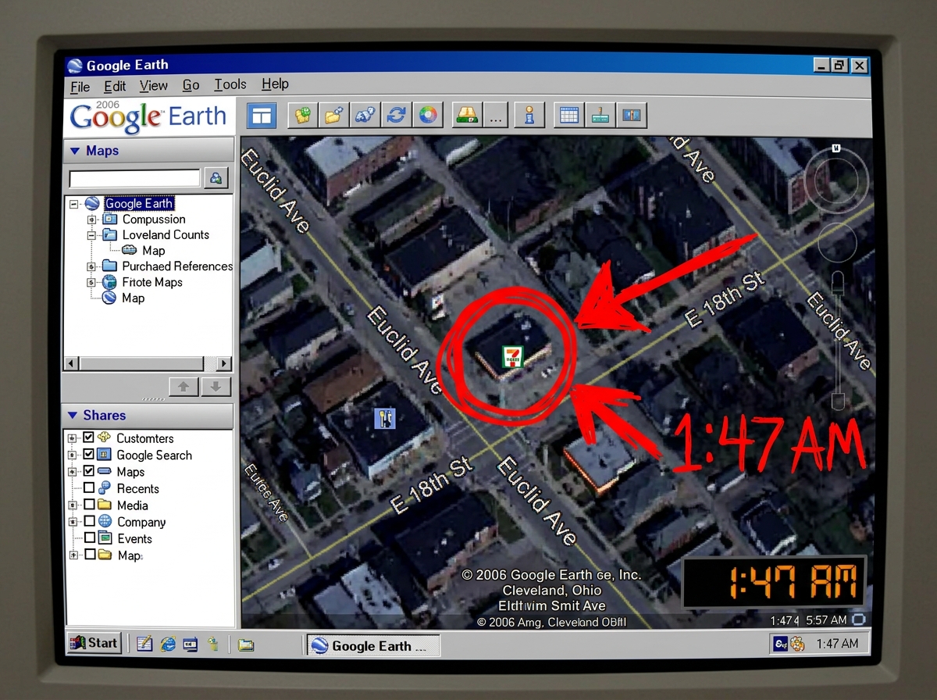Expand the Fitote Maps node

pos(91,282)
